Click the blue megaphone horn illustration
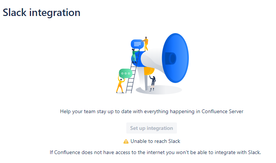The image size is (276, 163). coord(175,58)
